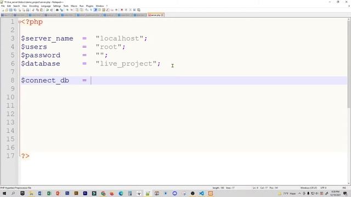The image size is (351, 197).
Task: Open Photoshop from the taskbar
Action: pyautogui.click(x=67, y=193)
